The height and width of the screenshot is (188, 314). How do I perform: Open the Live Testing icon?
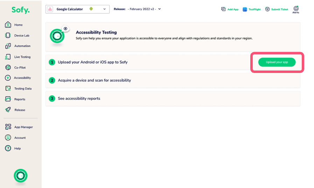(x=8, y=57)
